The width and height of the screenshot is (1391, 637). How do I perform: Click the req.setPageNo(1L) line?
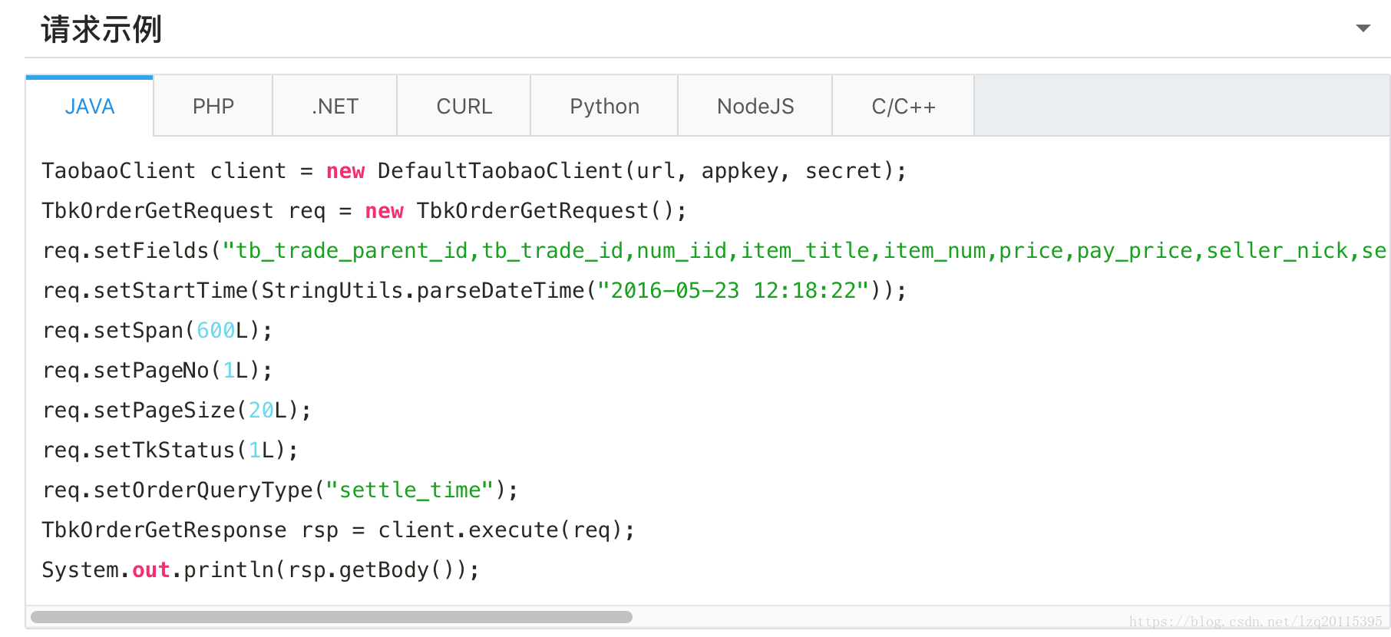[x=157, y=370]
